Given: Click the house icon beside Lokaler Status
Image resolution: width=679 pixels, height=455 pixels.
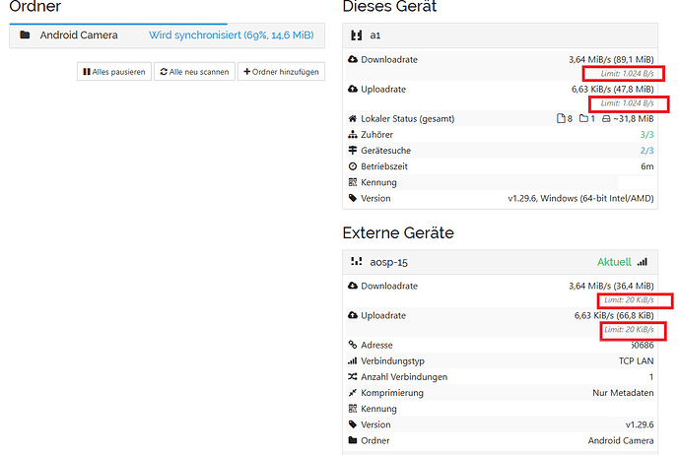Looking at the screenshot, I should (353, 118).
